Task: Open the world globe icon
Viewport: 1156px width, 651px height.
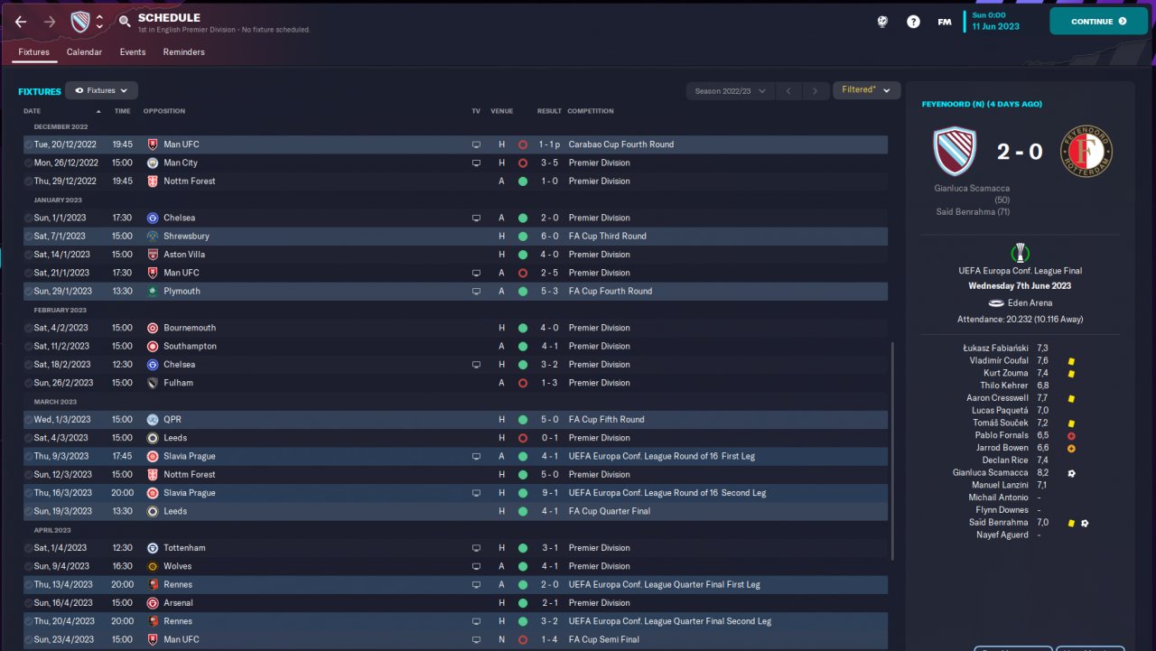Action: click(x=882, y=22)
